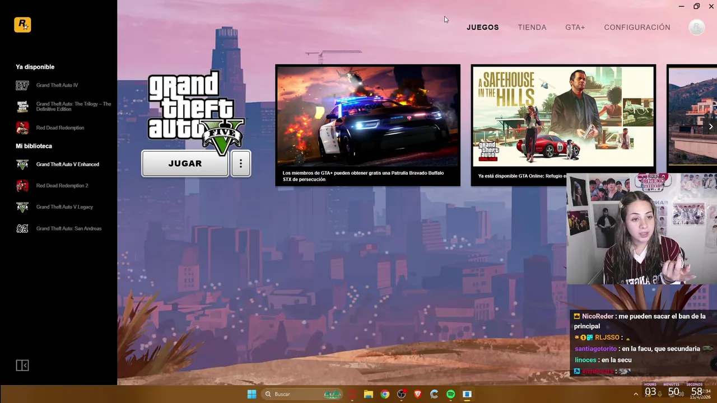Viewport: 717px width, 403px height.
Task: Switch to the JUEGOS tab
Action: (x=483, y=27)
